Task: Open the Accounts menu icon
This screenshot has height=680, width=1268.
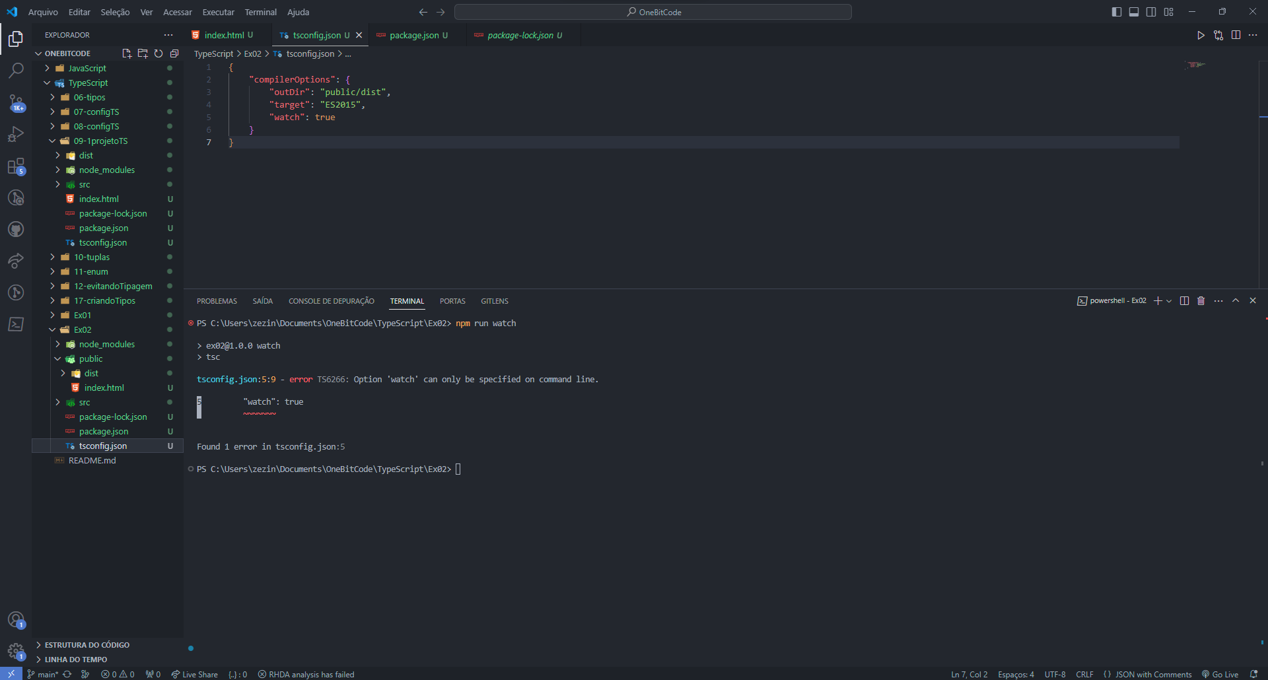Action: point(16,620)
